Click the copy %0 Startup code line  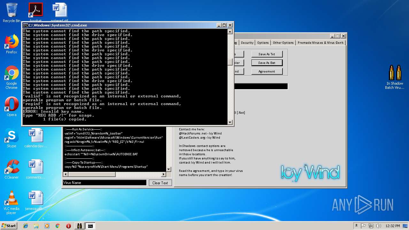click(106, 166)
